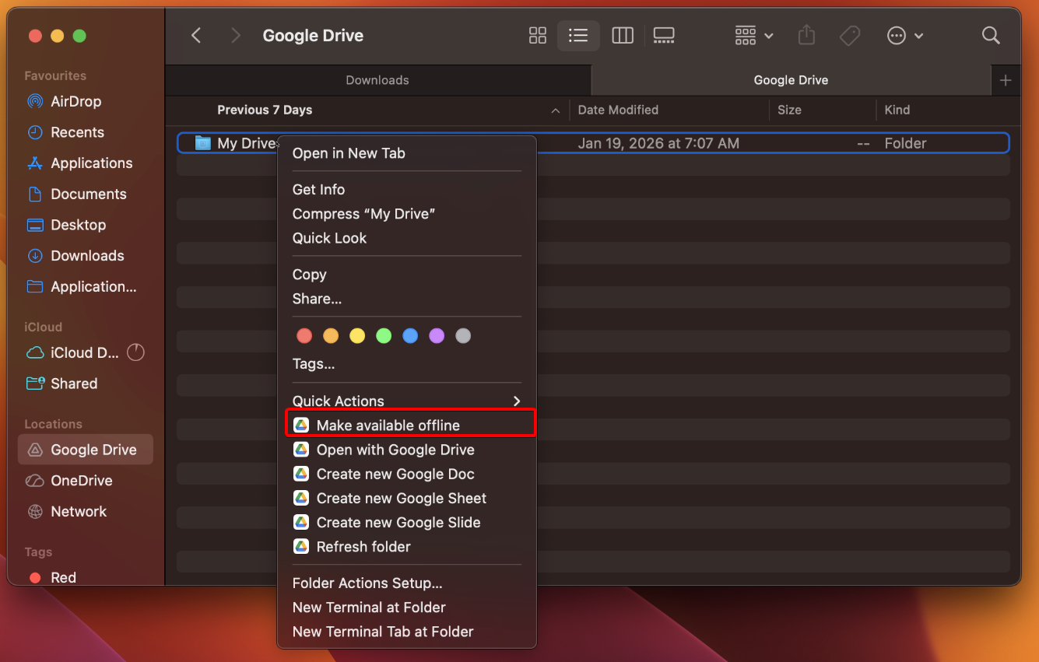Switch to column view
Image resolution: width=1039 pixels, height=662 pixels.
pos(623,35)
